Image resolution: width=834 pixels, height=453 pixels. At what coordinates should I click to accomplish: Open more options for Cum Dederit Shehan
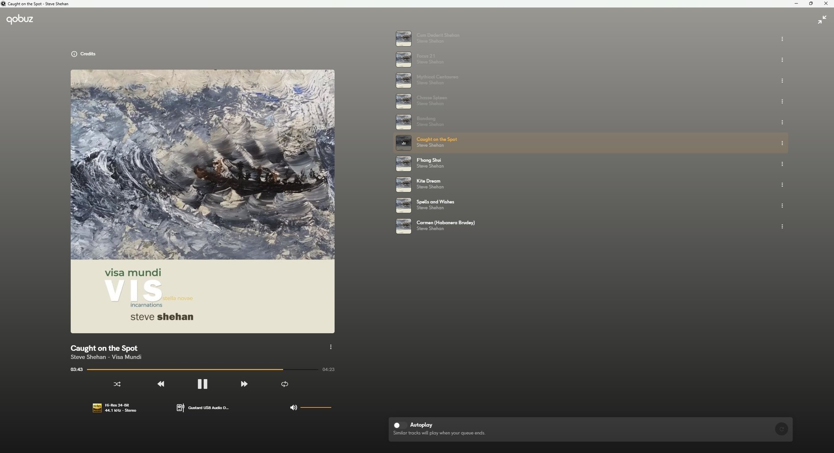[x=782, y=39]
